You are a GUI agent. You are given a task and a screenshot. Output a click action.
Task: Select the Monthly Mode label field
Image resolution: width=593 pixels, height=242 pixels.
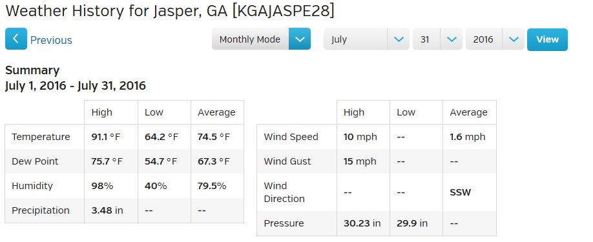pos(250,39)
